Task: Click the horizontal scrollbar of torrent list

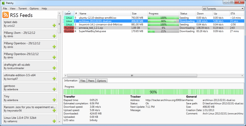Action: click(132, 75)
